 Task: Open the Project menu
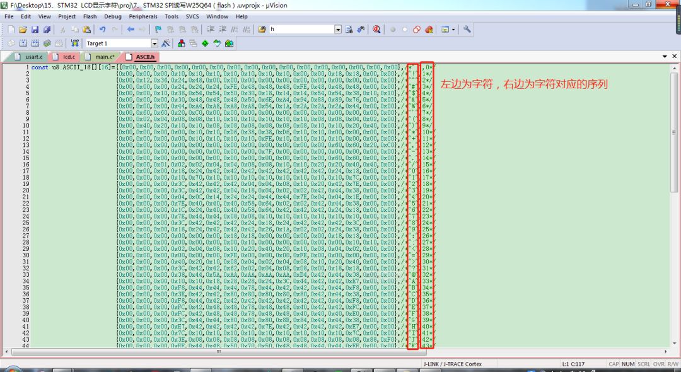pyautogui.click(x=67, y=16)
